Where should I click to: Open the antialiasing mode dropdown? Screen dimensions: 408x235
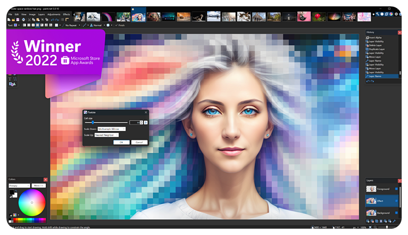coord(110,25)
